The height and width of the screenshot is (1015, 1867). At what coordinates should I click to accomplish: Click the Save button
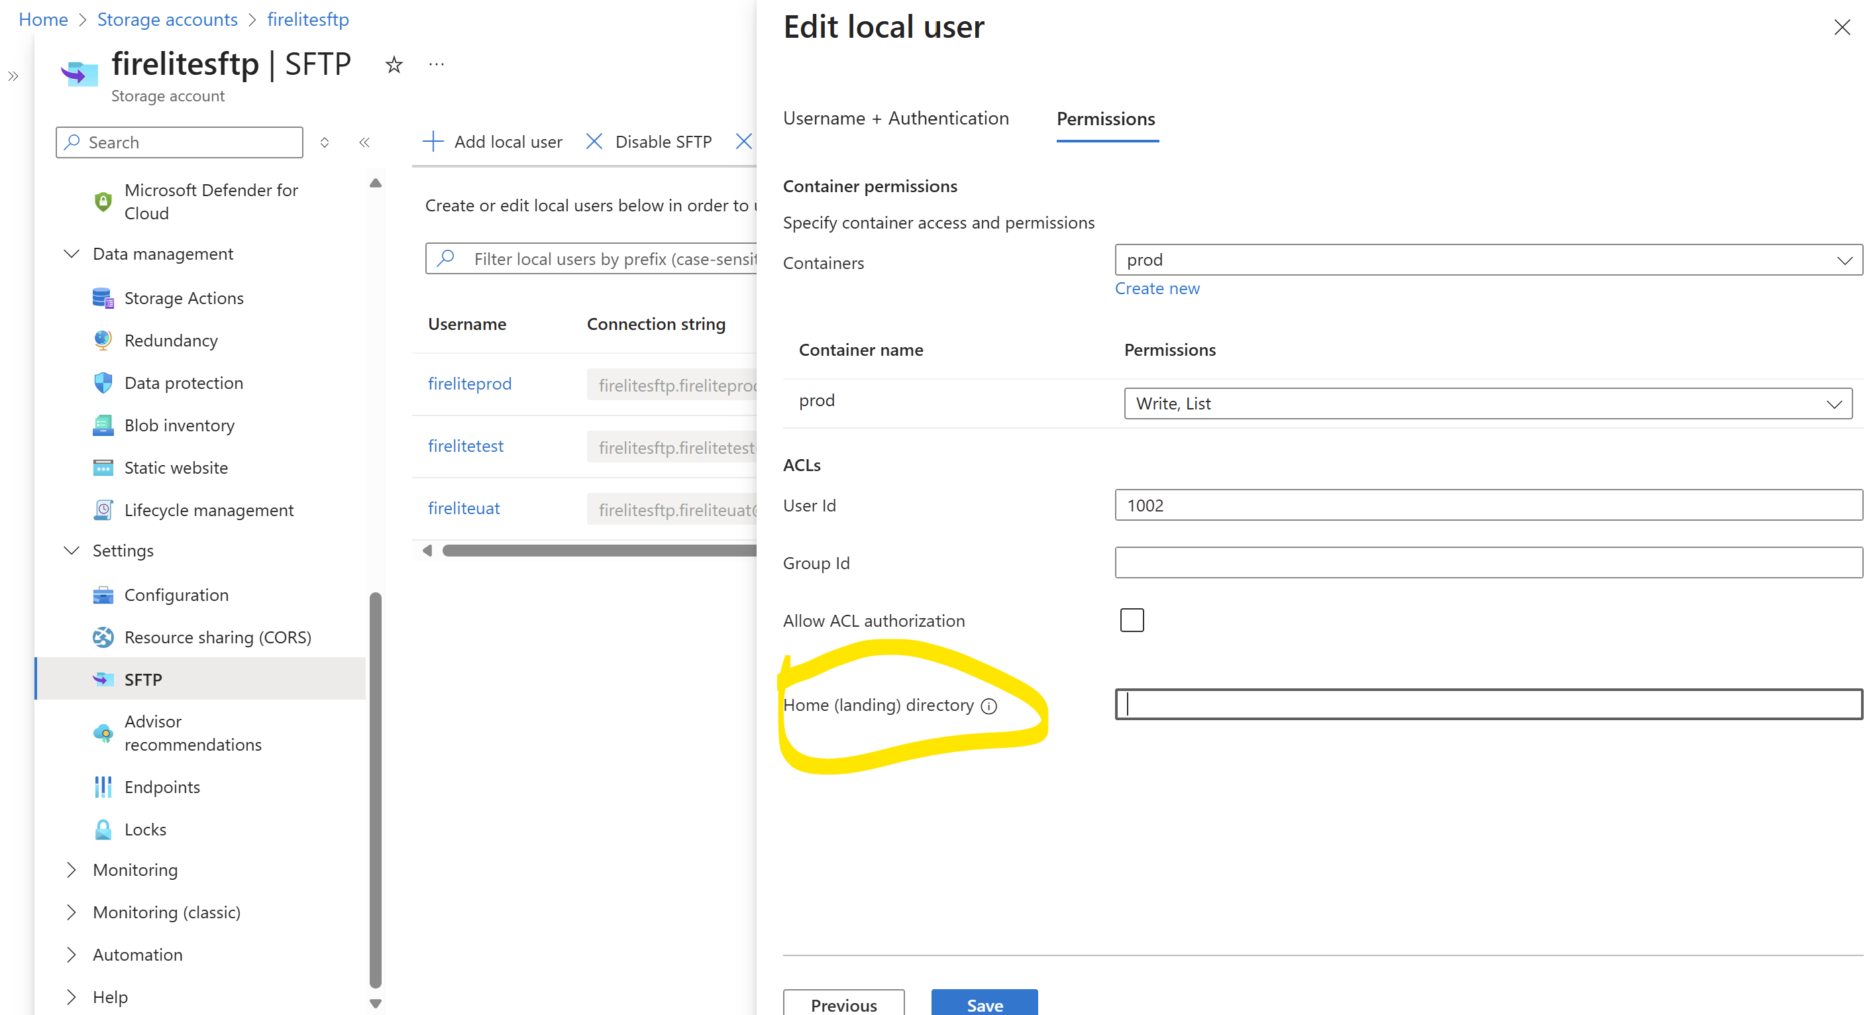point(985,1003)
